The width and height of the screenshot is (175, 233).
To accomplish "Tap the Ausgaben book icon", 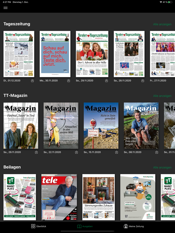I will [79, 226].
